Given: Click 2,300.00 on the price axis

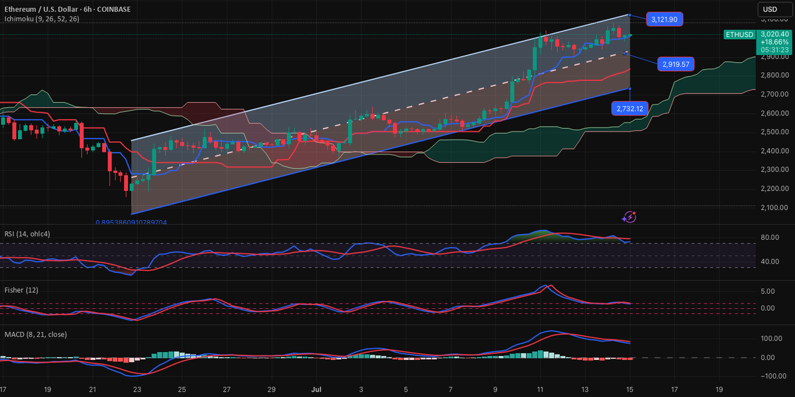Looking at the screenshot, I should pos(773,170).
